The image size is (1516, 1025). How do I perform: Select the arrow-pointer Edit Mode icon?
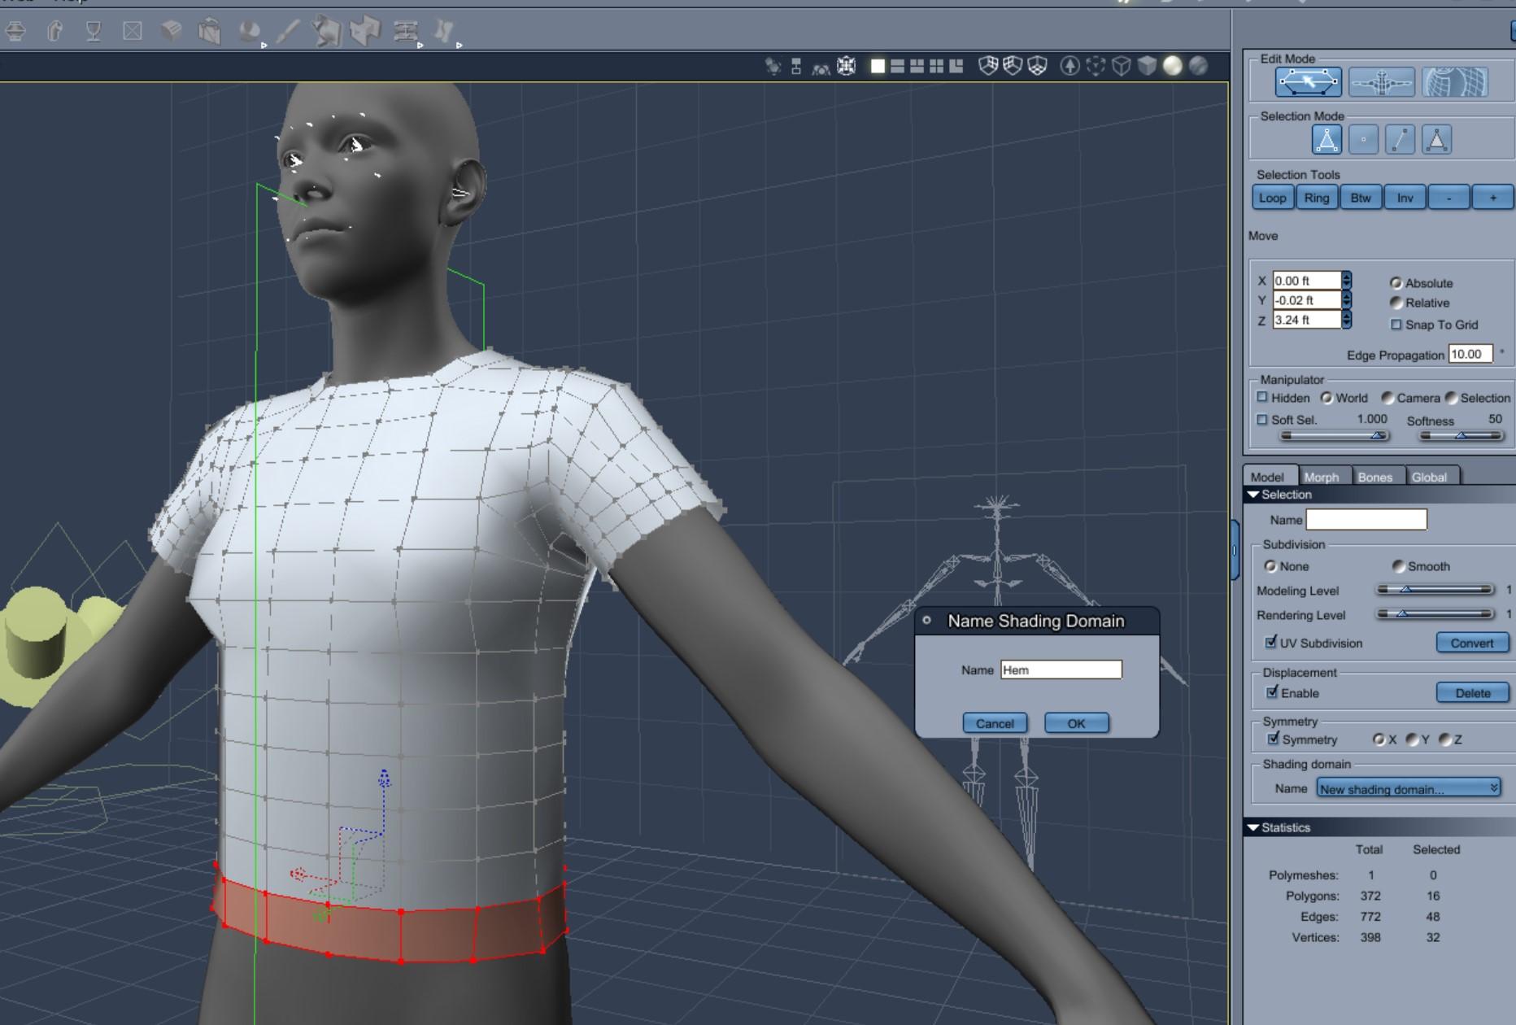tap(1309, 82)
